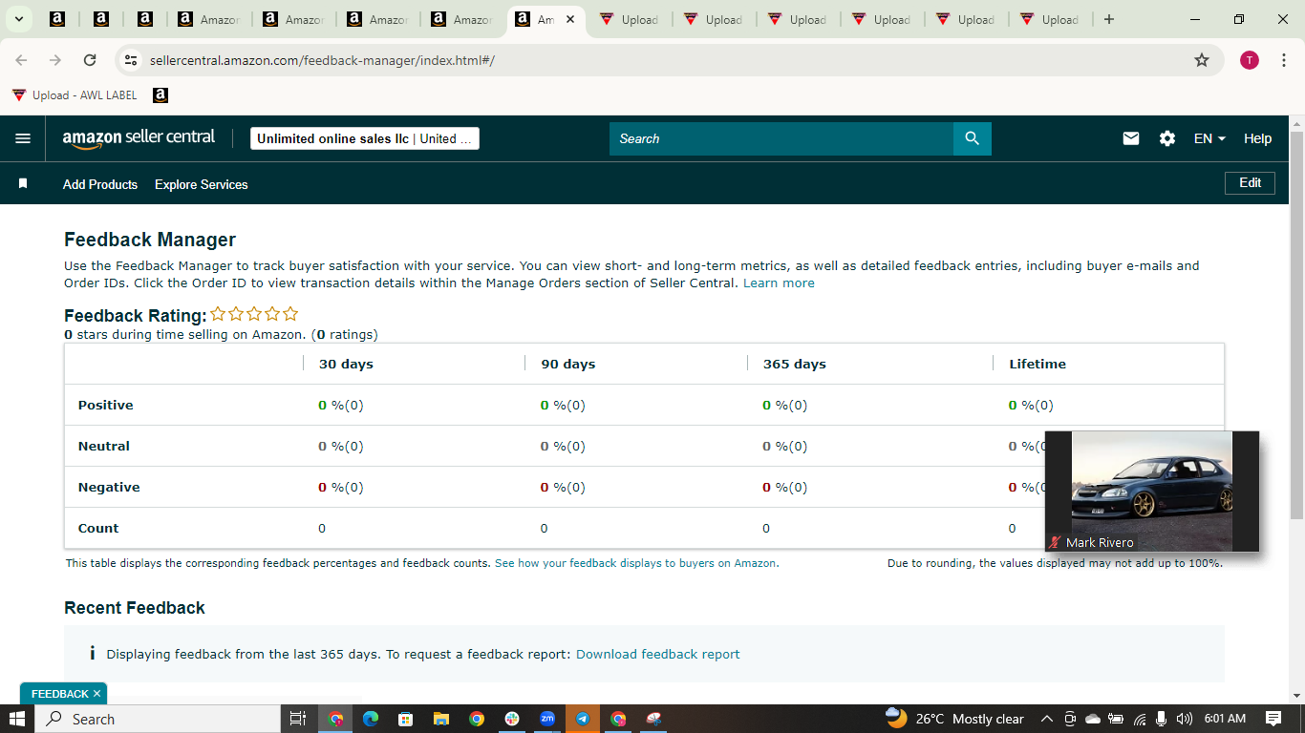1305x733 pixels.
Task: Open Microsoft Store from the taskbar
Action: (x=406, y=719)
